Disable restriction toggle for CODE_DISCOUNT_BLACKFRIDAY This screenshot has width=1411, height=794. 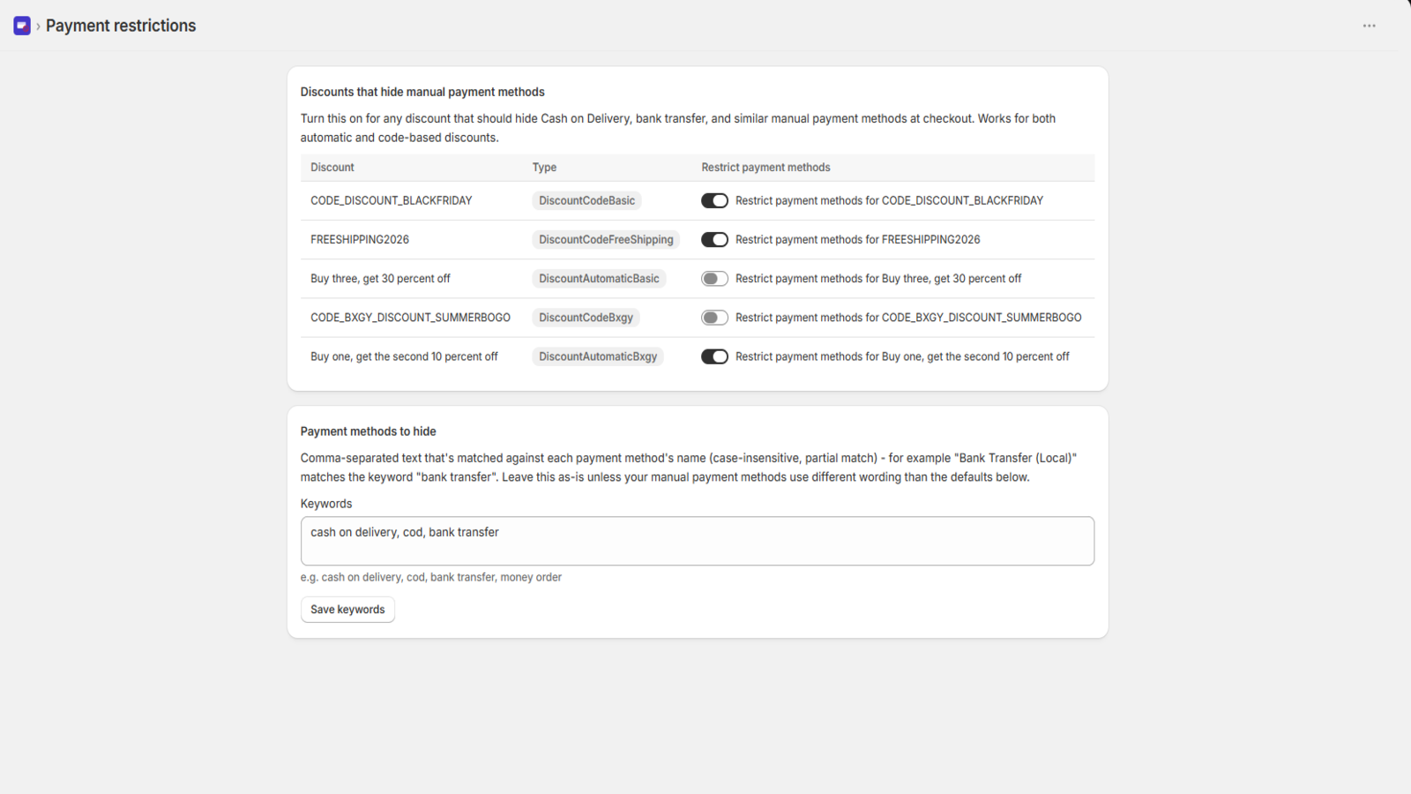click(x=714, y=201)
